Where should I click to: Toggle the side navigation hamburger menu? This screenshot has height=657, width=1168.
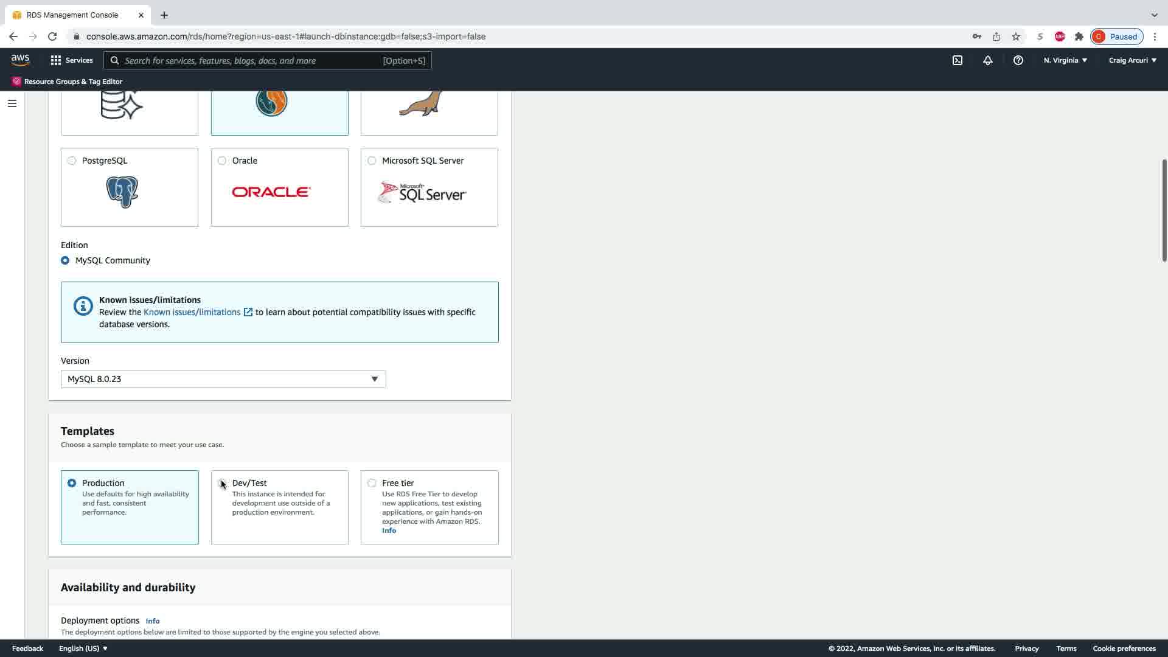point(12,103)
